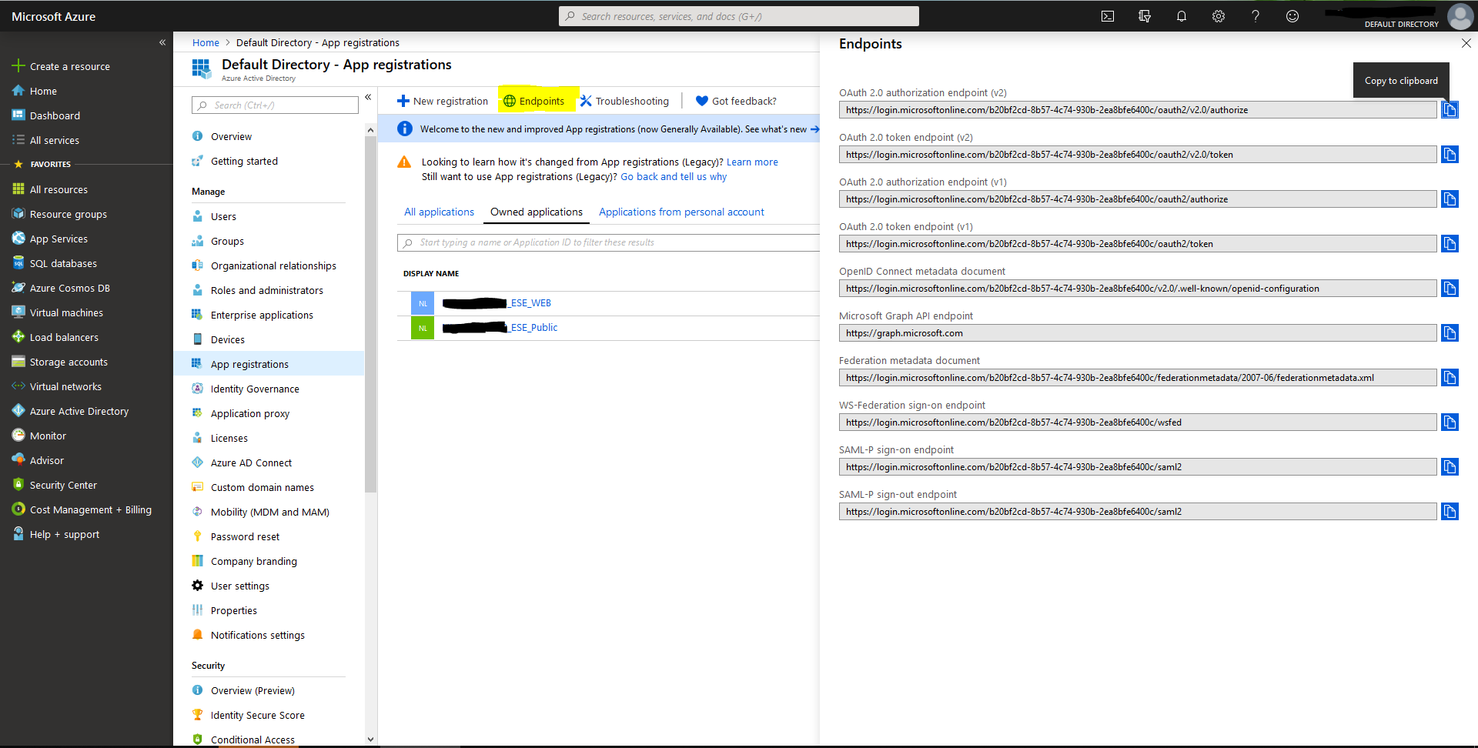Image resolution: width=1478 pixels, height=748 pixels.
Task: Click the OpenID Connect metadata document URL field
Action: coord(1138,289)
